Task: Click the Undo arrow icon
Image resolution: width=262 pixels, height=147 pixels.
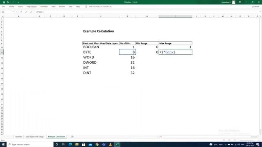Action: (x=8, y=2)
